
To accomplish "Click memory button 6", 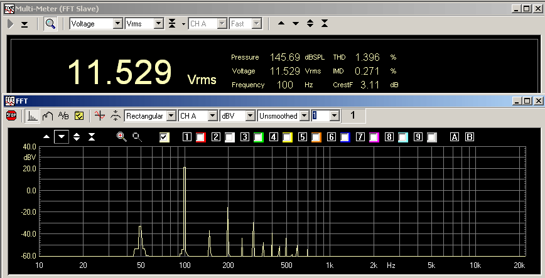I will pyautogui.click(x=332, y=137).
